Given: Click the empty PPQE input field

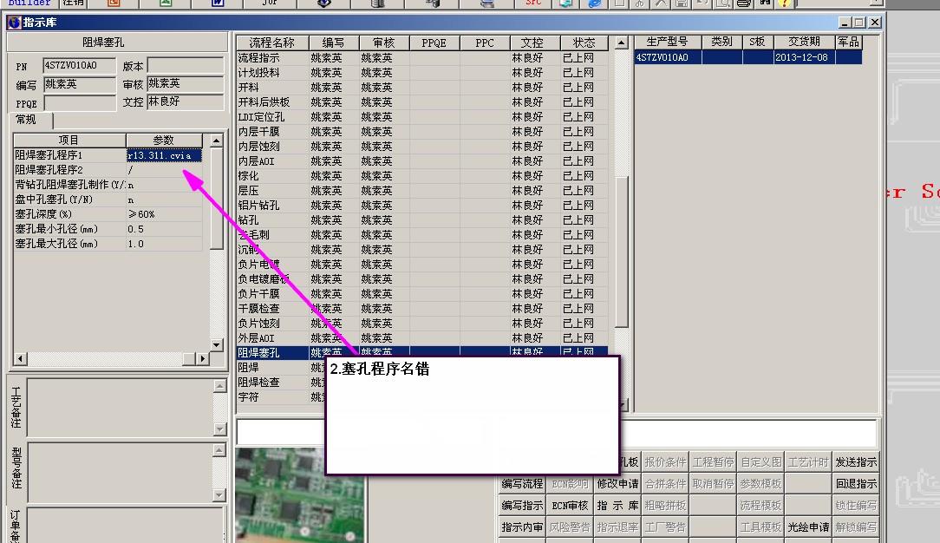Looking at the screenshot, I should click(79, 103).
